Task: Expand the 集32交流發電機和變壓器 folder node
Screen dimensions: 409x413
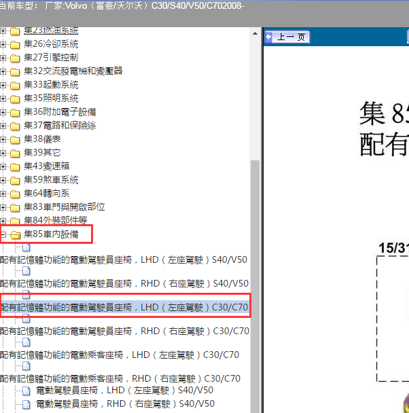Action: pyautogui.click(x=3, y=71)
